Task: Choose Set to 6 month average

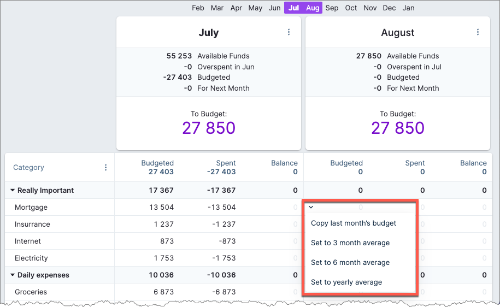Action: coord(350,262)
